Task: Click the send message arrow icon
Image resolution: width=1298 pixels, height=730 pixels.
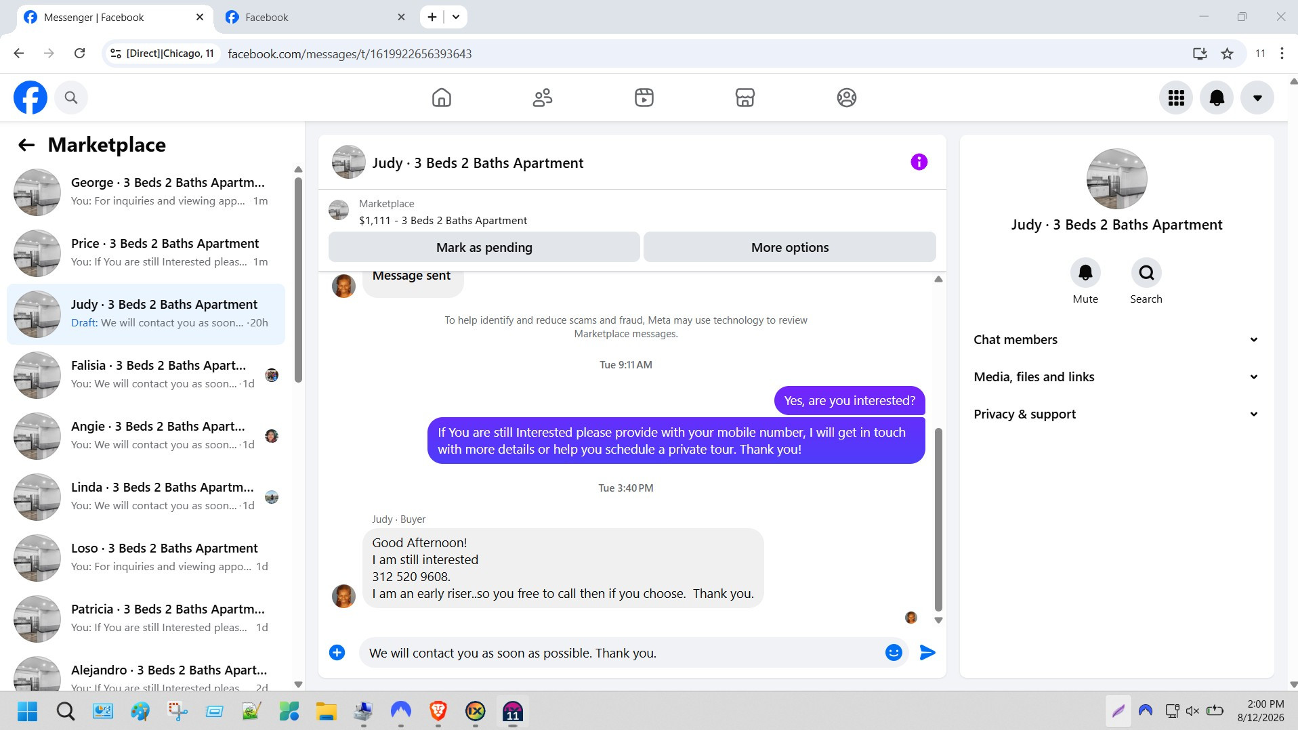Action: pos(927,653)
